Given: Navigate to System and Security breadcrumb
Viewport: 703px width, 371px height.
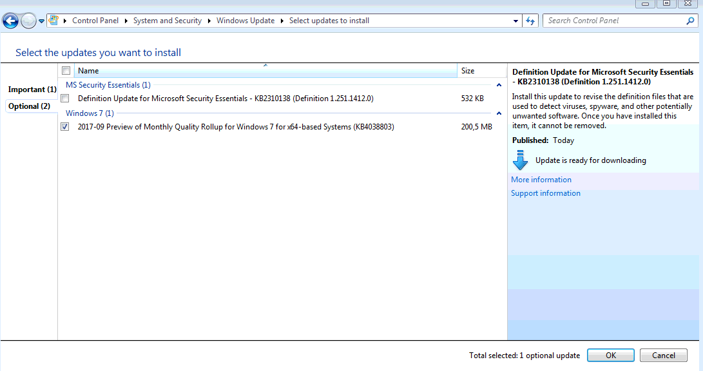Looking at the screenshot, I should point(168,21).
